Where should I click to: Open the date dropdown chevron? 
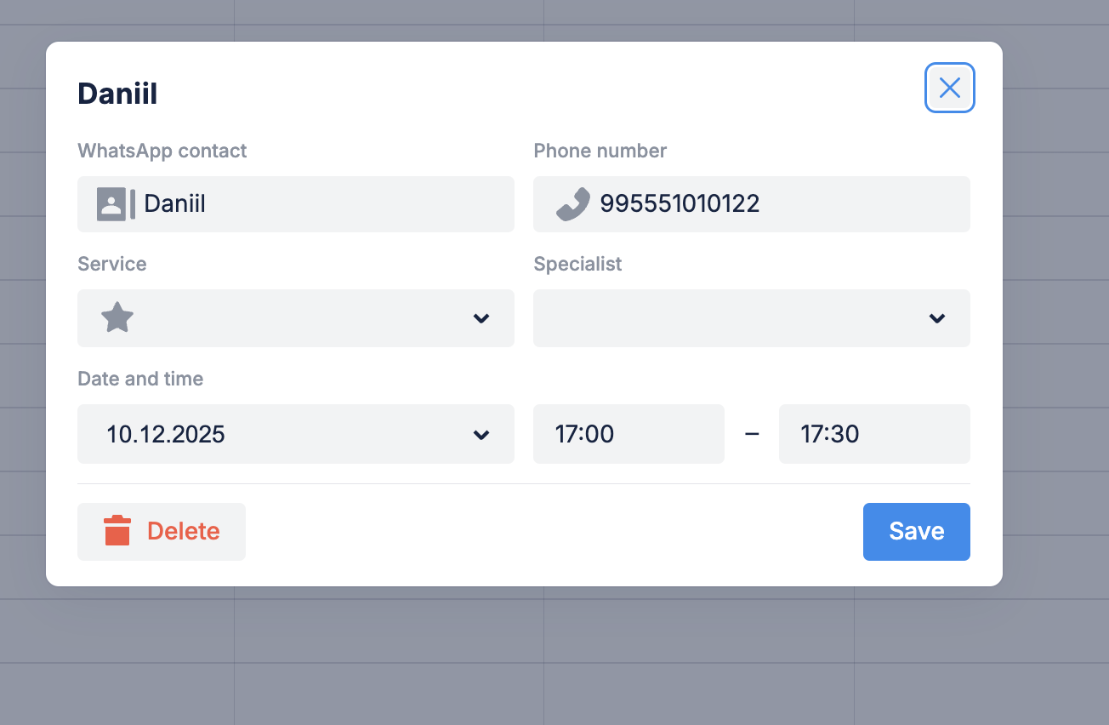481,434
